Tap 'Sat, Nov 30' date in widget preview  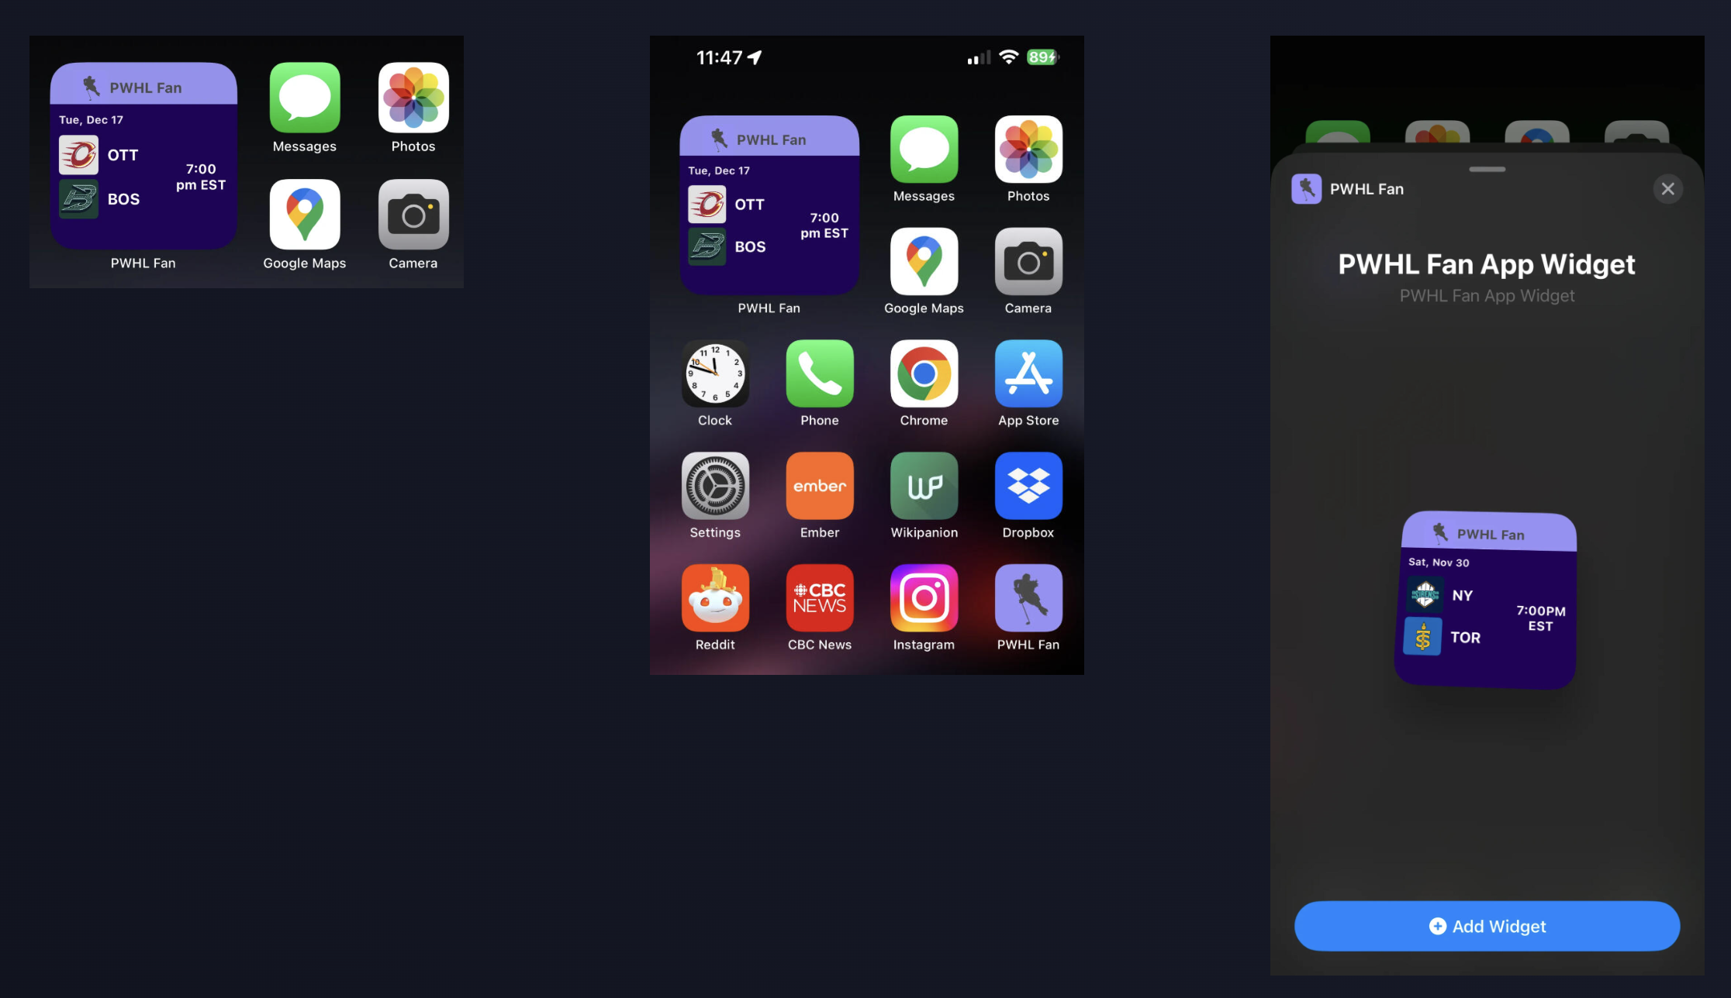(x=1439, y=563)
